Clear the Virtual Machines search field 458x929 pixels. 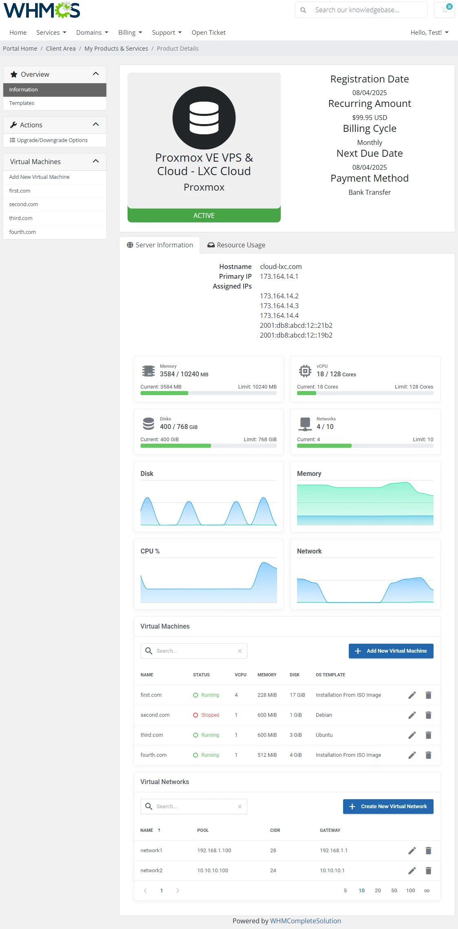coord(240,651)
